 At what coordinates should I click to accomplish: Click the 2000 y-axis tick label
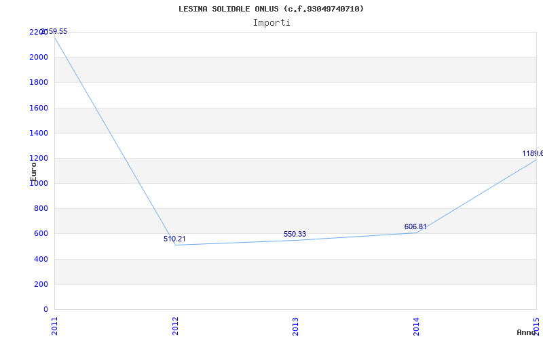tap(39, 57)
